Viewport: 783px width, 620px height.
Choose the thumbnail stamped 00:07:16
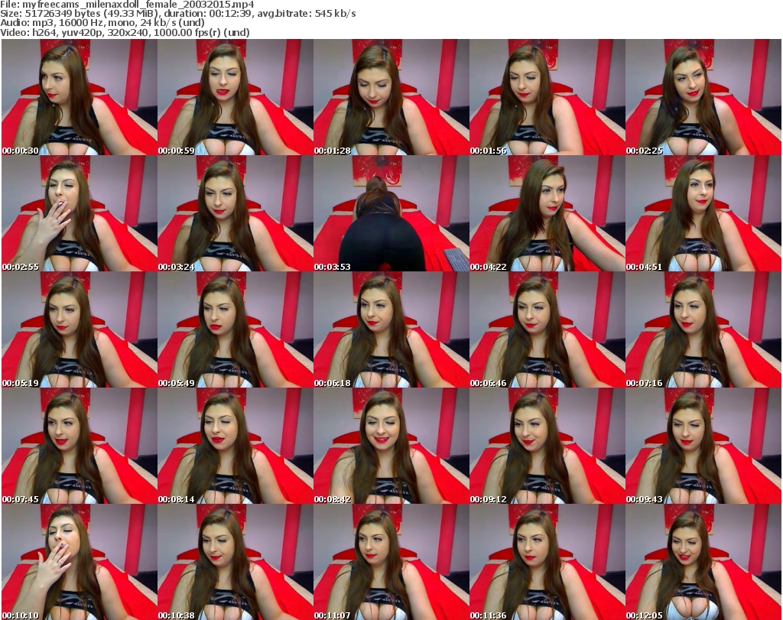(703, 329)
